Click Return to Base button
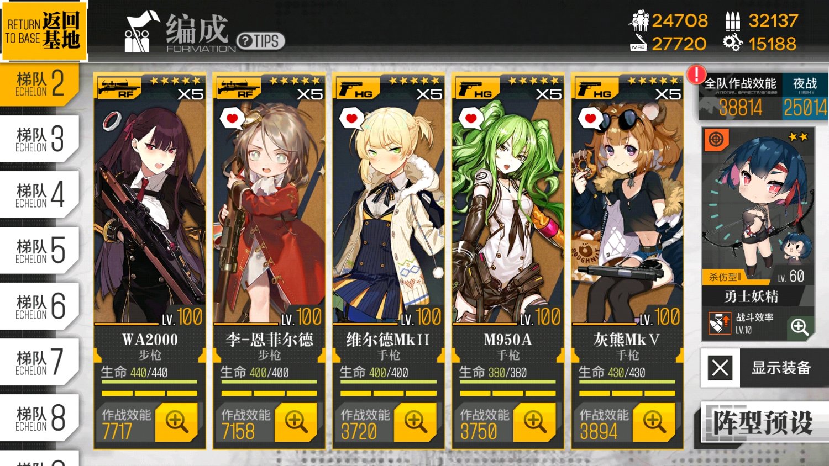 coord(44,30)
